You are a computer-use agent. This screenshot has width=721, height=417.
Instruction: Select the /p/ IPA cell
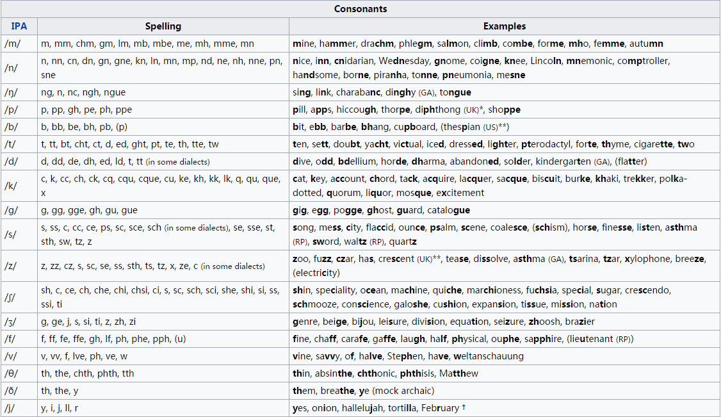[x=19, y=110]
